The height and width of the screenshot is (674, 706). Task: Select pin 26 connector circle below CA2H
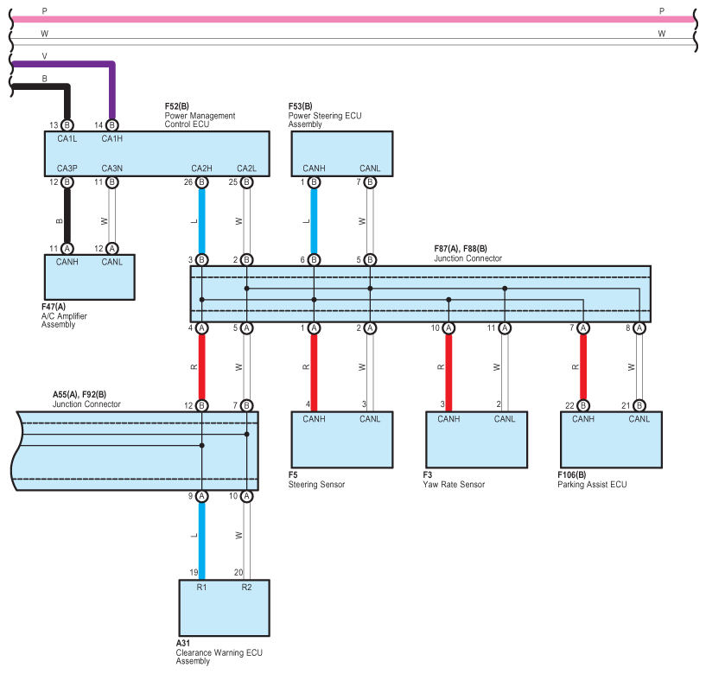(x=201, y=182)
